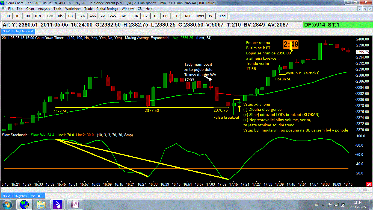
Task: Open the Window menu
Action: (128, 9)
